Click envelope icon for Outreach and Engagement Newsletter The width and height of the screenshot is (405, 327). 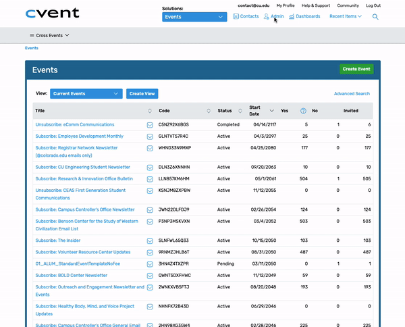[x=150, y=287]
